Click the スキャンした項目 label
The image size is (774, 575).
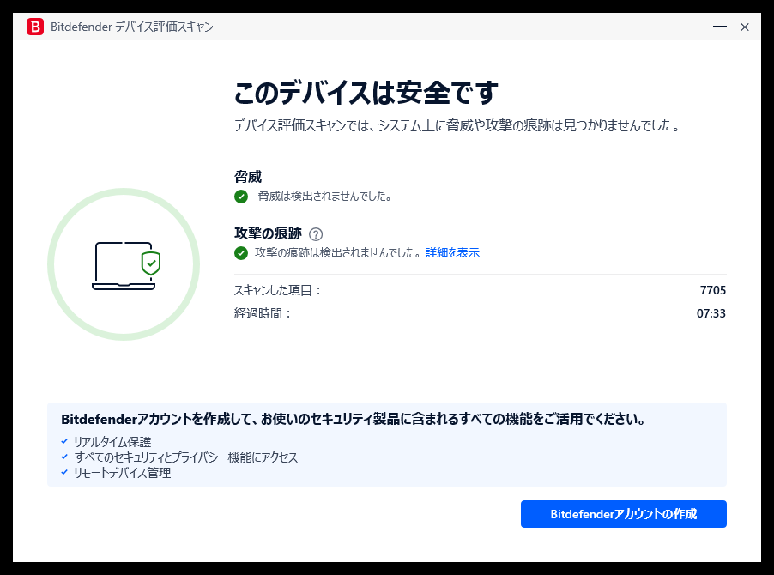(x=278, y=290)
